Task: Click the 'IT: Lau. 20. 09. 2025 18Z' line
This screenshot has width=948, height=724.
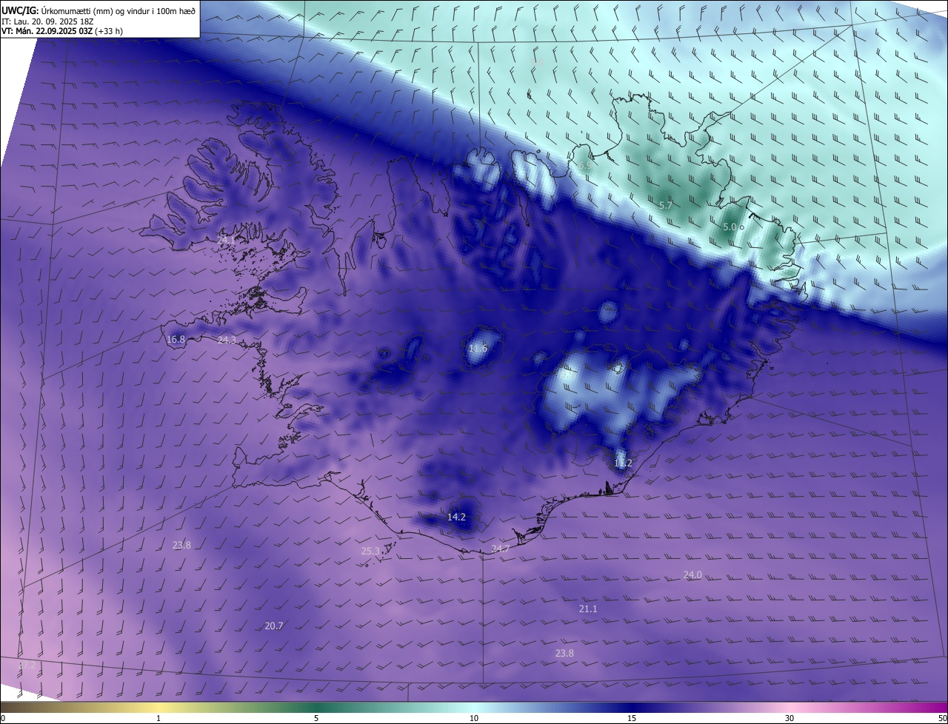Action: click(x=47, y=21)
